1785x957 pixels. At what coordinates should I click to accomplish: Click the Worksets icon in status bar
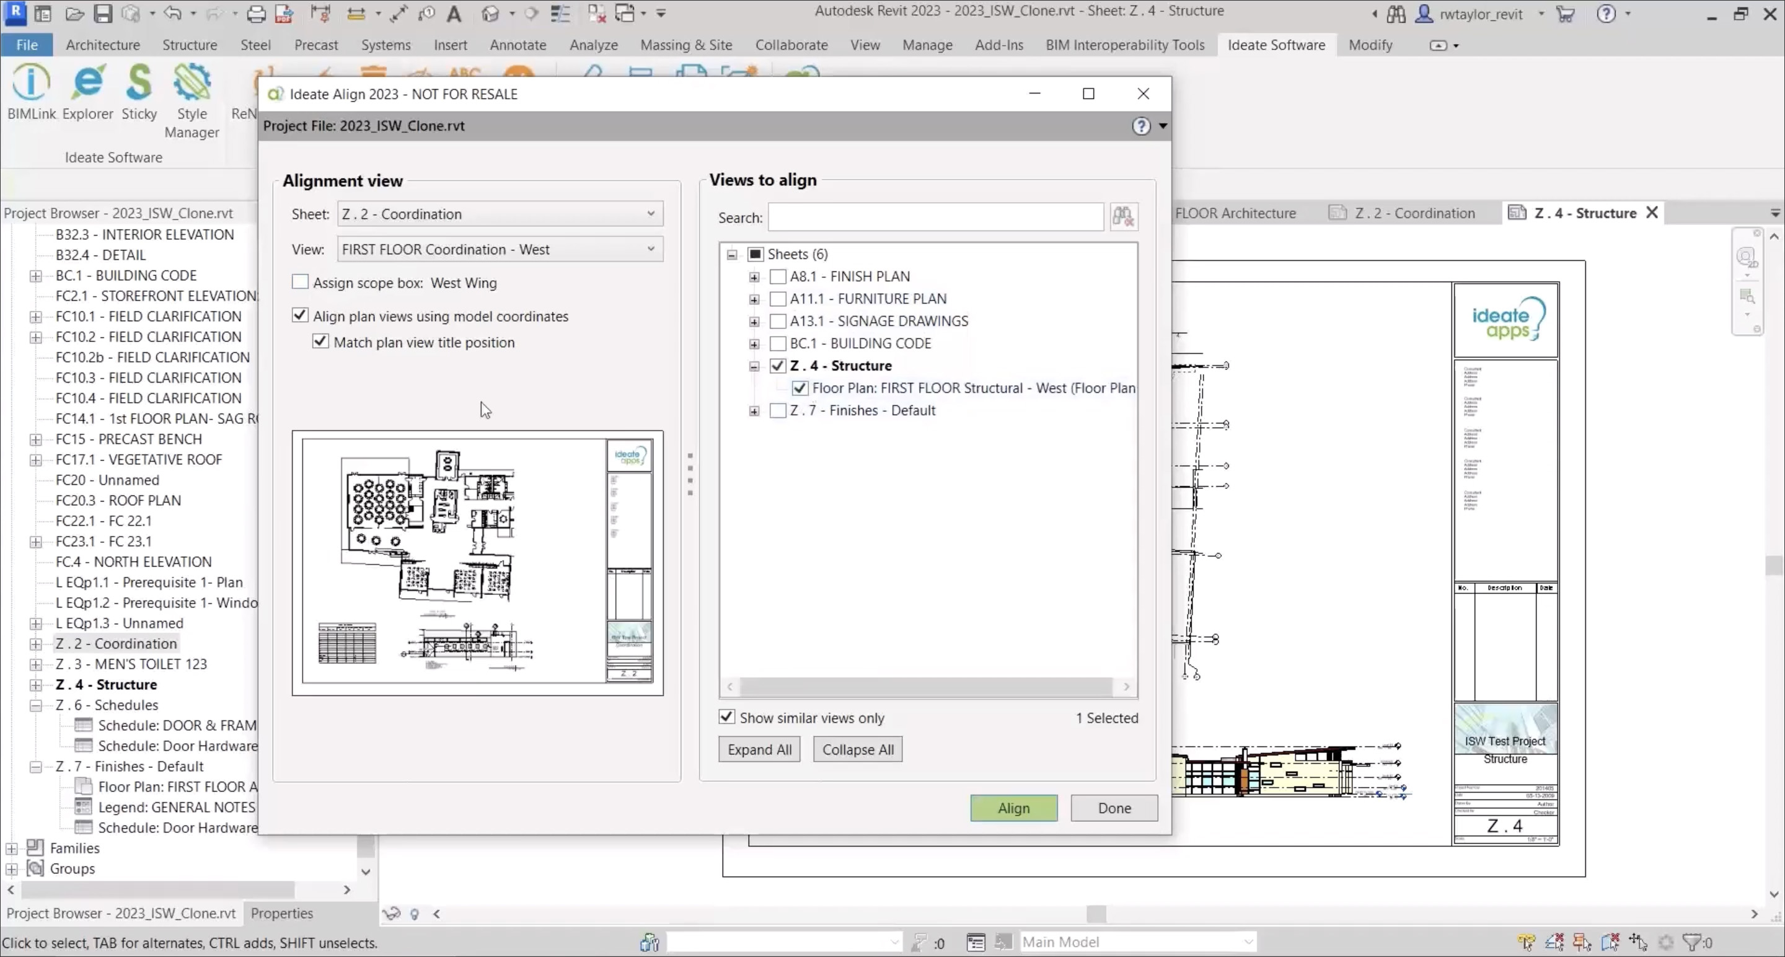(650, 943)
